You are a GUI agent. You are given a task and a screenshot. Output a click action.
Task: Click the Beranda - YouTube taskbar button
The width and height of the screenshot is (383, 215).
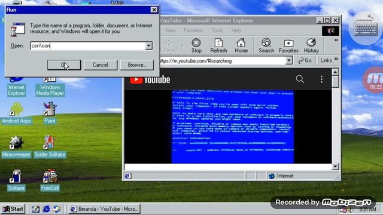coord(105,209)
